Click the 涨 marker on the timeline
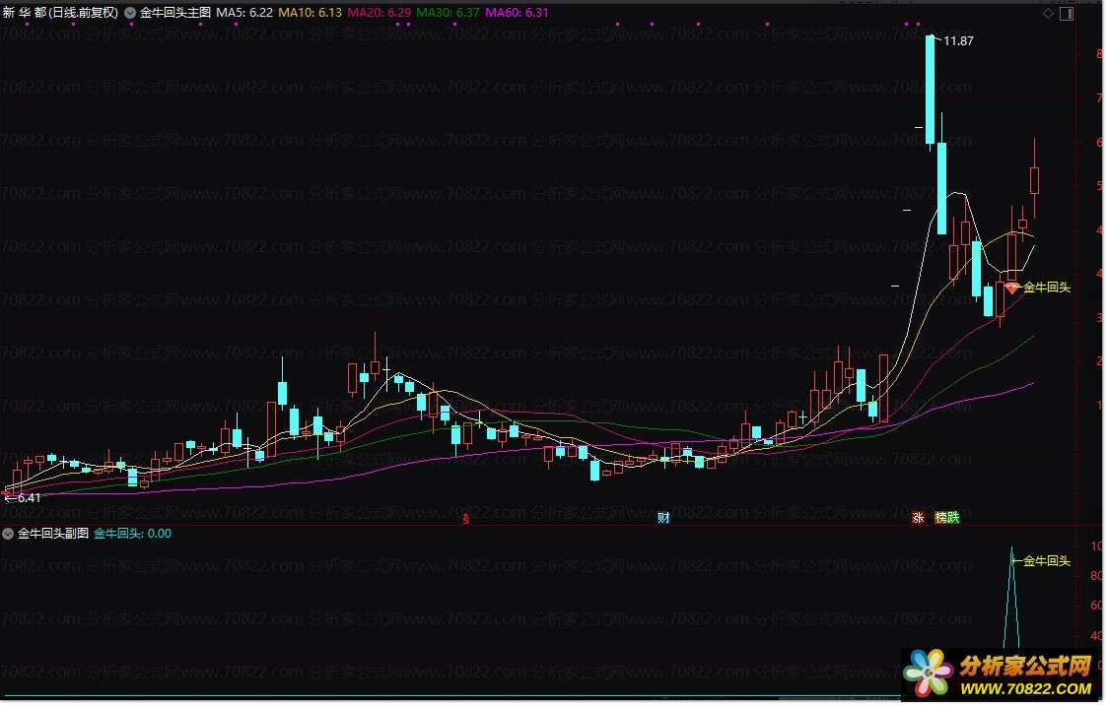This screenshot has width=1108, height=705. click(918, 518)
